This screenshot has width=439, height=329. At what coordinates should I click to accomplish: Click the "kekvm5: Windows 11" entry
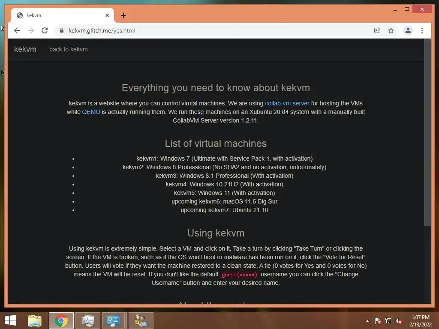click(224, 193)
